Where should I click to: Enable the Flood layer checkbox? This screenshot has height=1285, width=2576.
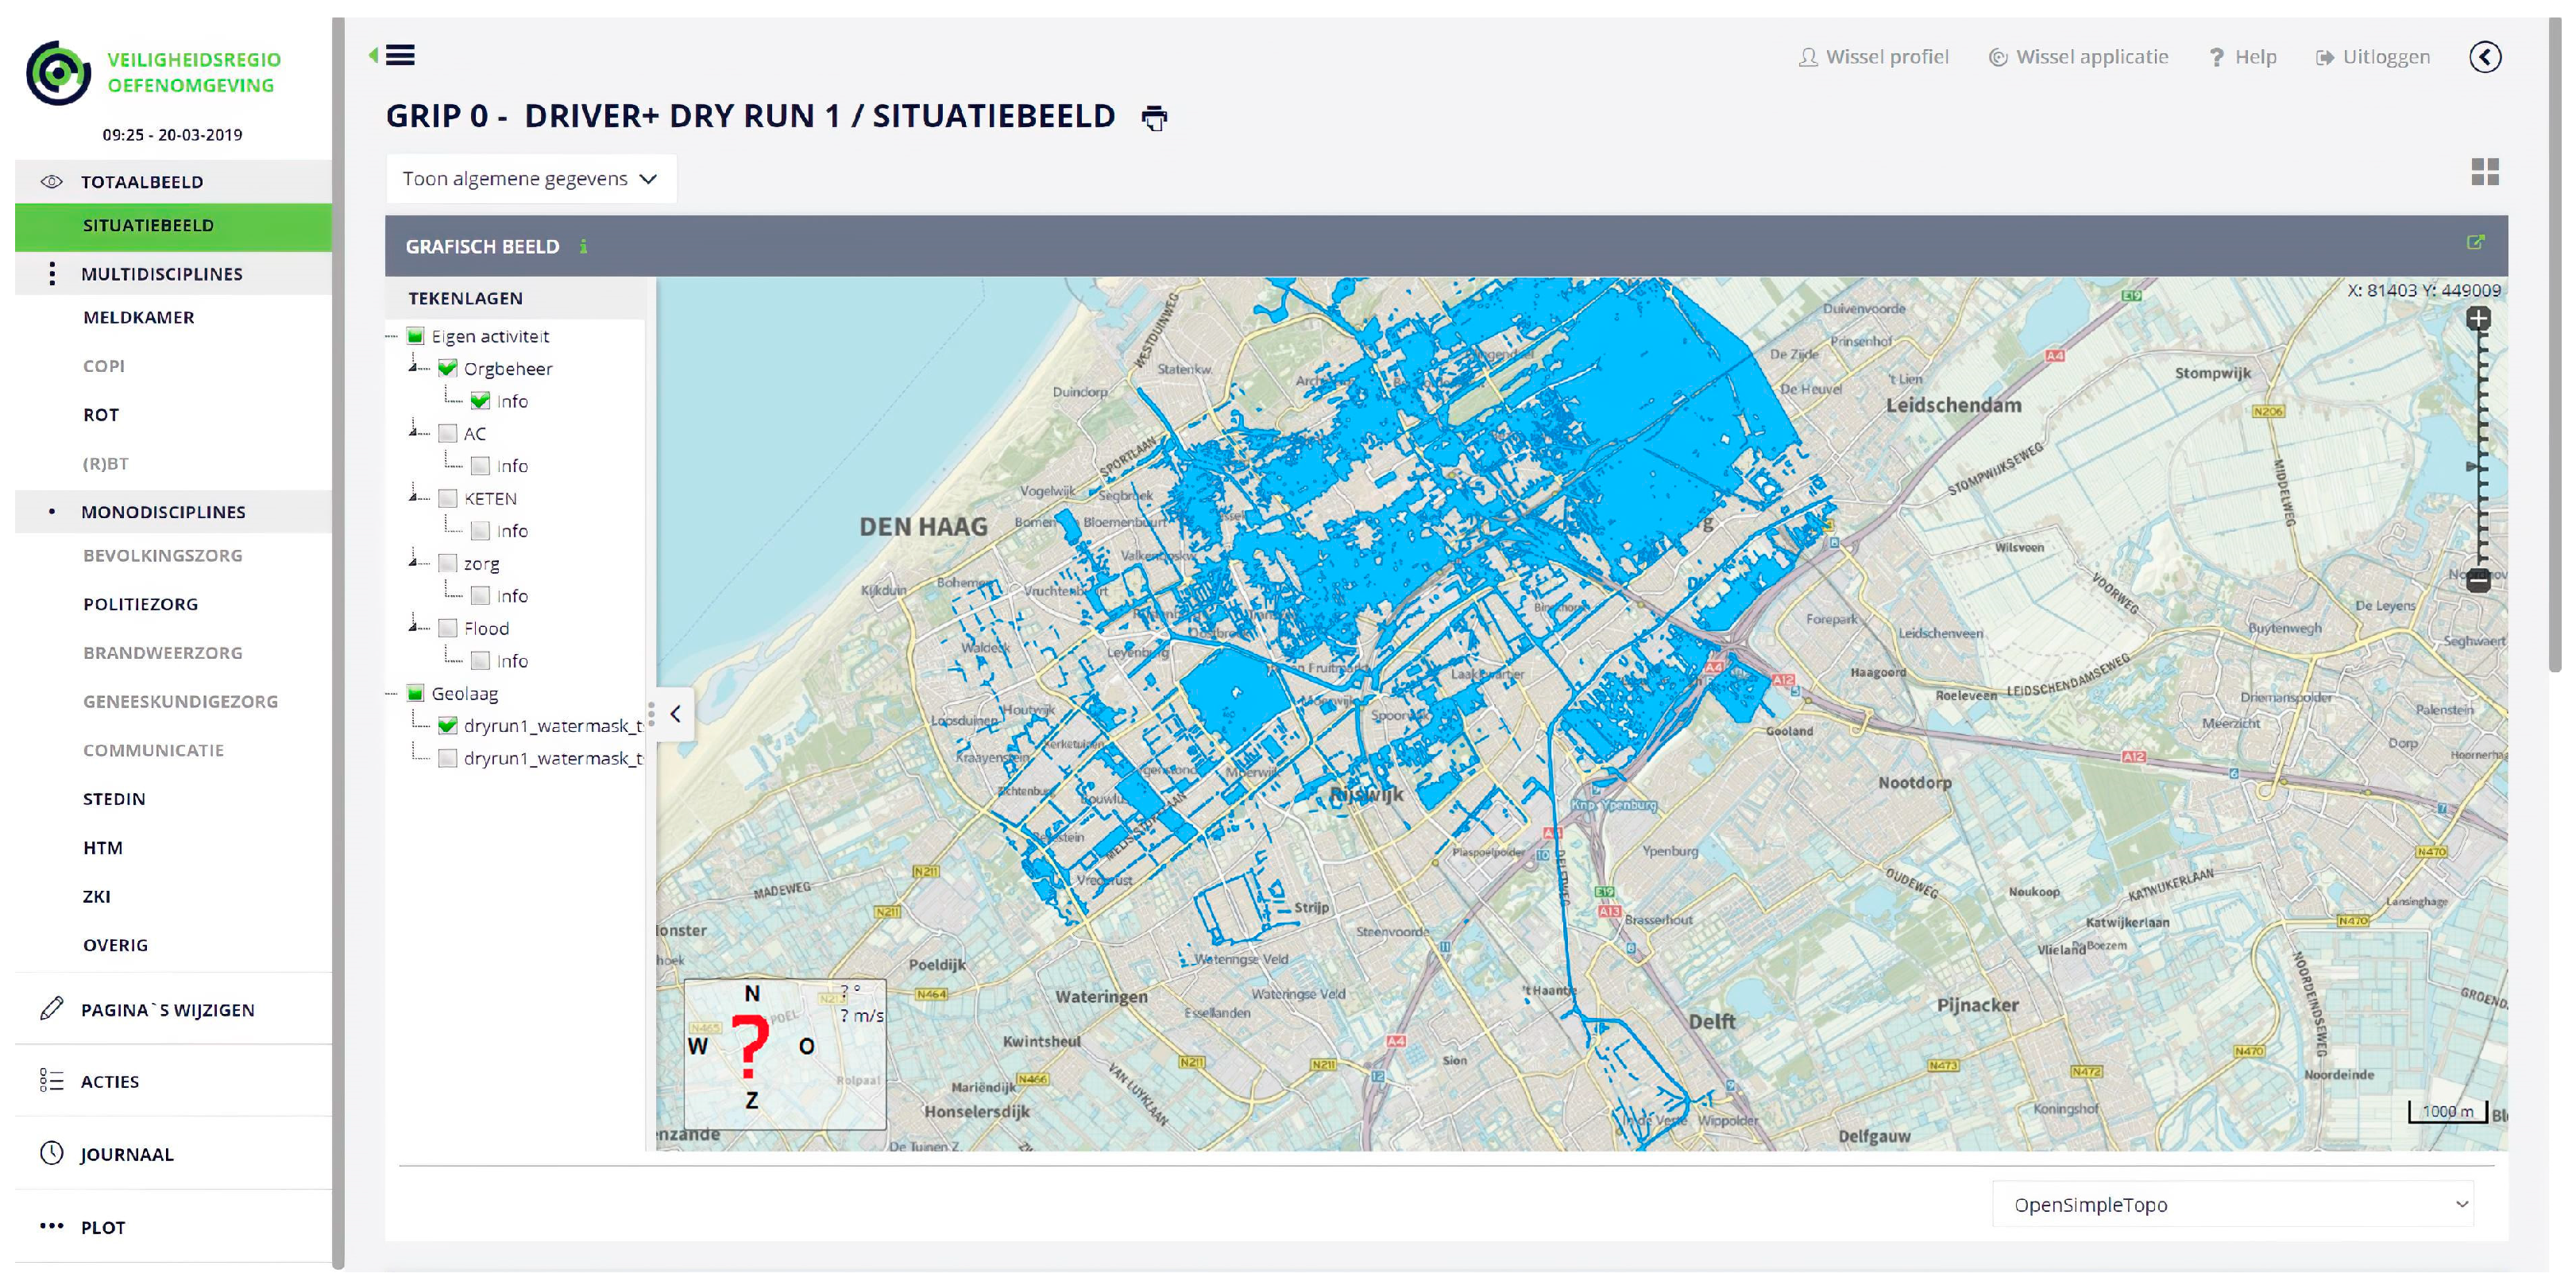448,629
